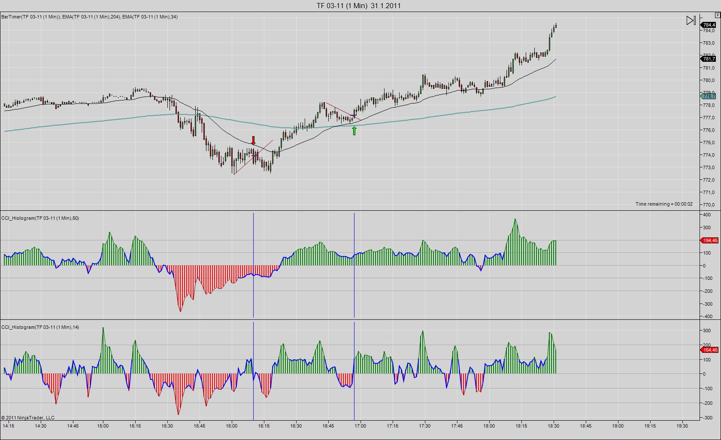Click the 770,0 price axis label
Screen dimensions: 721x440
click(709, 205)
